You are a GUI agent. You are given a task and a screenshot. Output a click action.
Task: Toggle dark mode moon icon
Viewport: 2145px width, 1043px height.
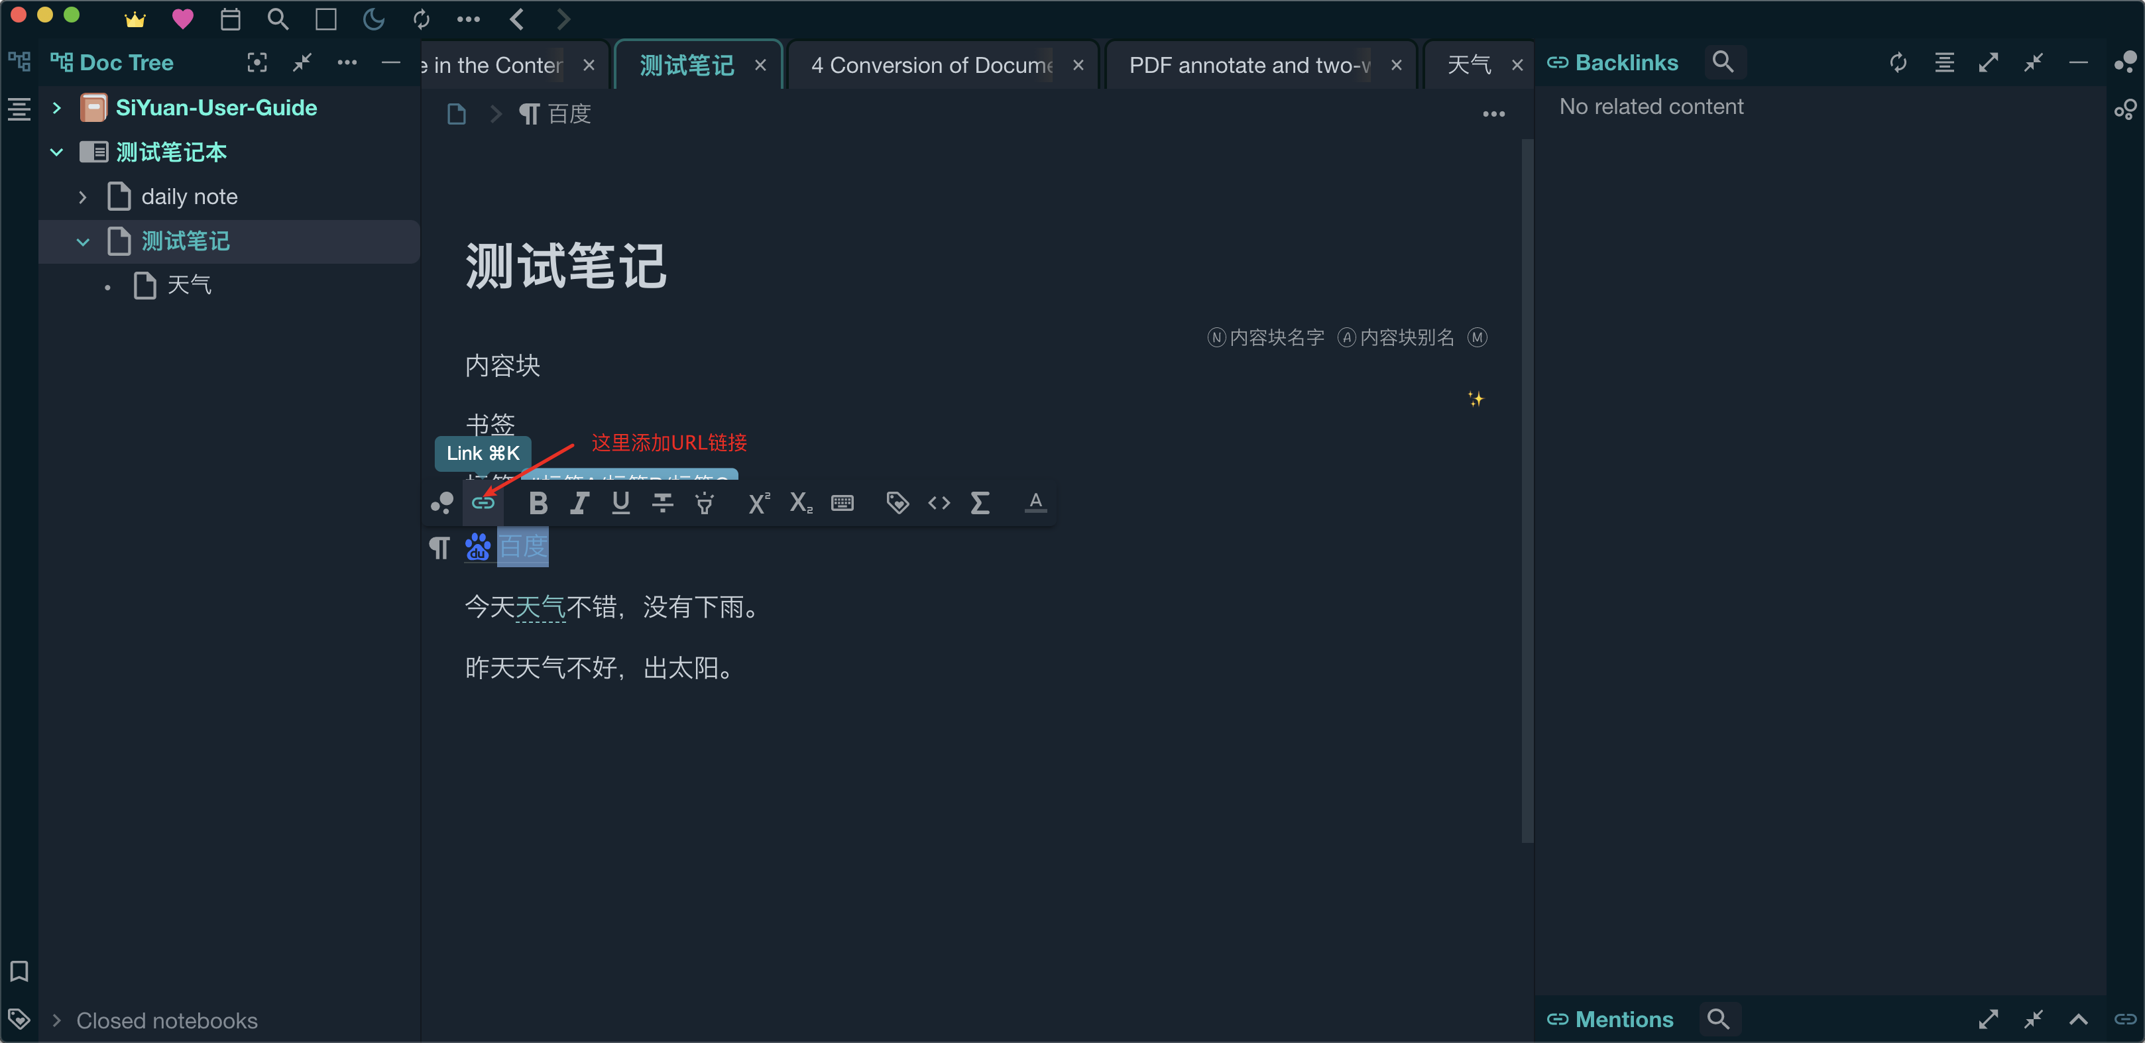pos(374,19)
